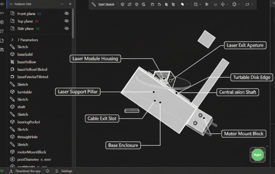Select the Revolve tool with circular arrow
This screenshot has height=174, width=275.
(143, 4)
